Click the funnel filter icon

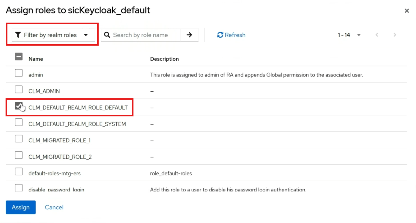click(x=18, y=35)
